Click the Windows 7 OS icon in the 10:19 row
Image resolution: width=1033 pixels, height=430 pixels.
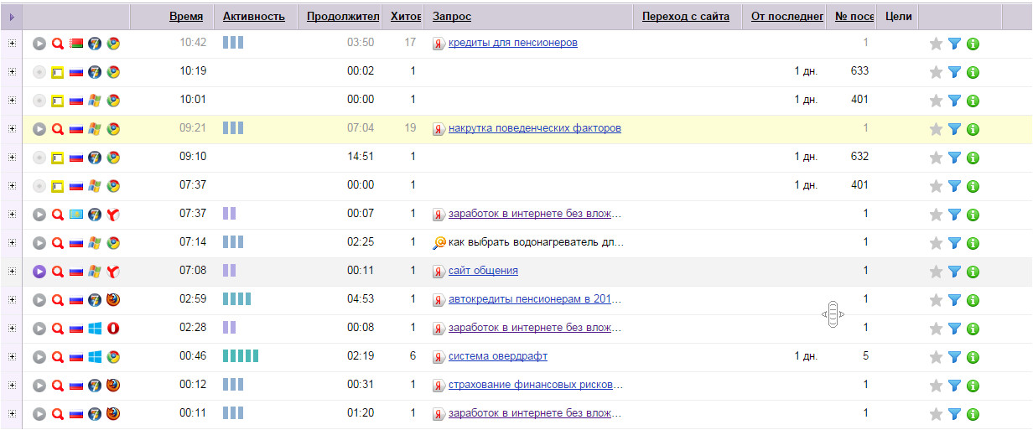(x=95, y=72)
